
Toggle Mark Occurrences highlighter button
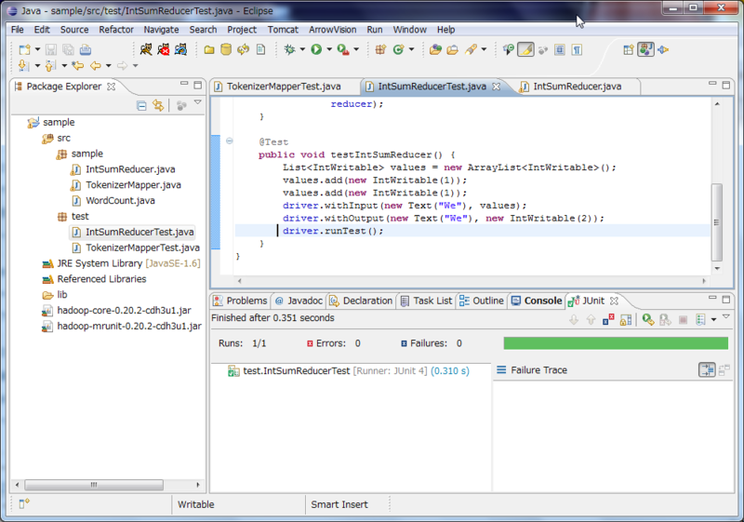coord(525,49)
